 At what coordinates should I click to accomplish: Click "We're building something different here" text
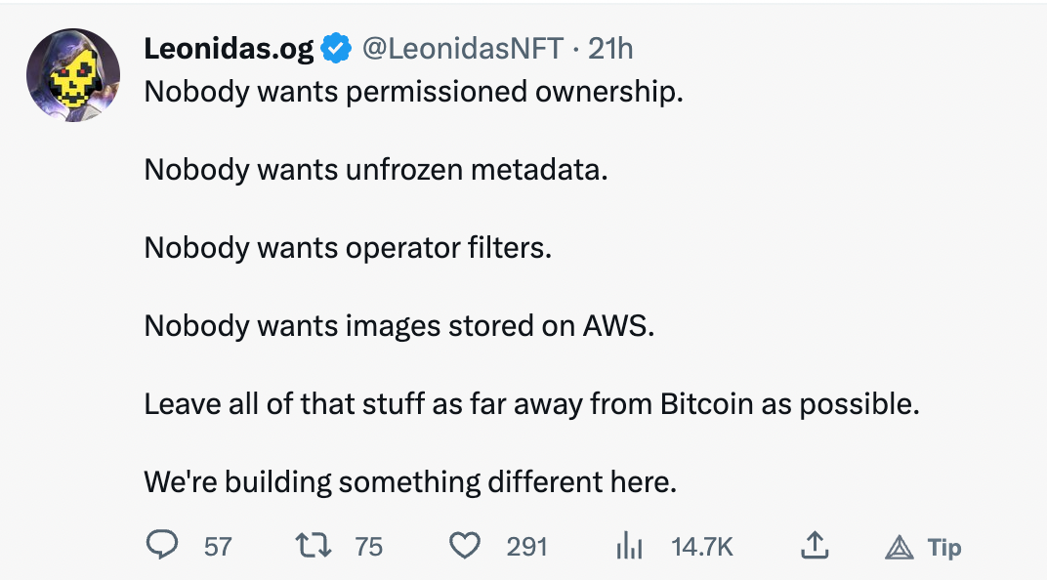point(410,481)
